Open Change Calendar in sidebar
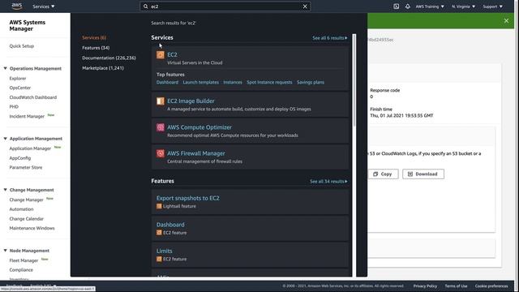Viewport: 519px width, 292px height. pyautogui.click(x=26, y=219)
